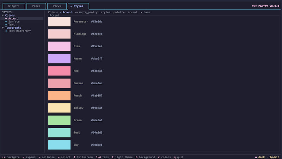Click the select shortcut hint

[64, 157]
